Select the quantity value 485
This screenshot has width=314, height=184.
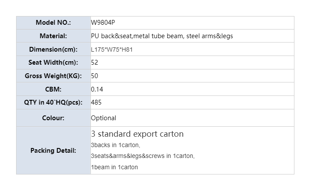96,103
